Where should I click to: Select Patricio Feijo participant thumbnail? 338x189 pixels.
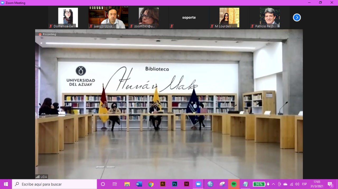pyautogui.click(x=270, y=18)
